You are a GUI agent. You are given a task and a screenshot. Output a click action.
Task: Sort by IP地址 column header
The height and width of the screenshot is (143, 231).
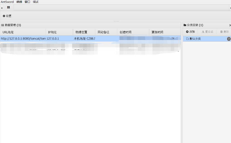(59, 32)
